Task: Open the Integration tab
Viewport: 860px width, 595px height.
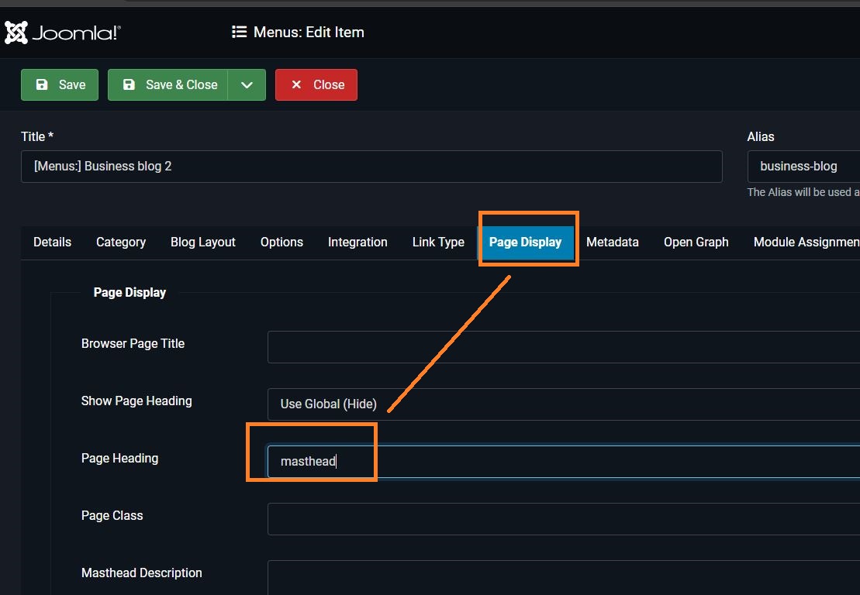Action: pos(357,242)
